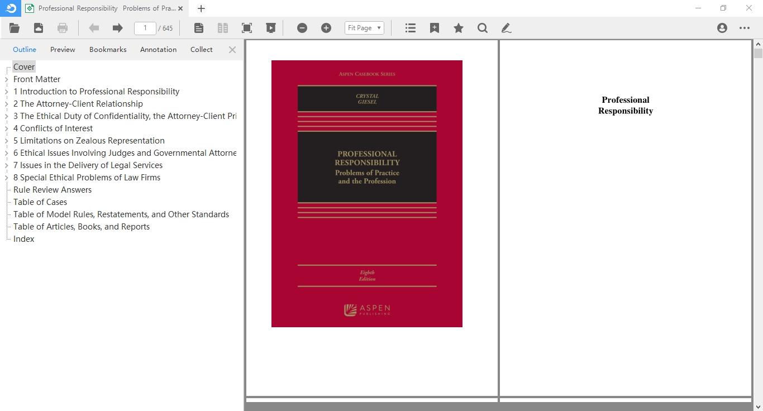Open the more options menu (three dots)

tap(745, 28)
